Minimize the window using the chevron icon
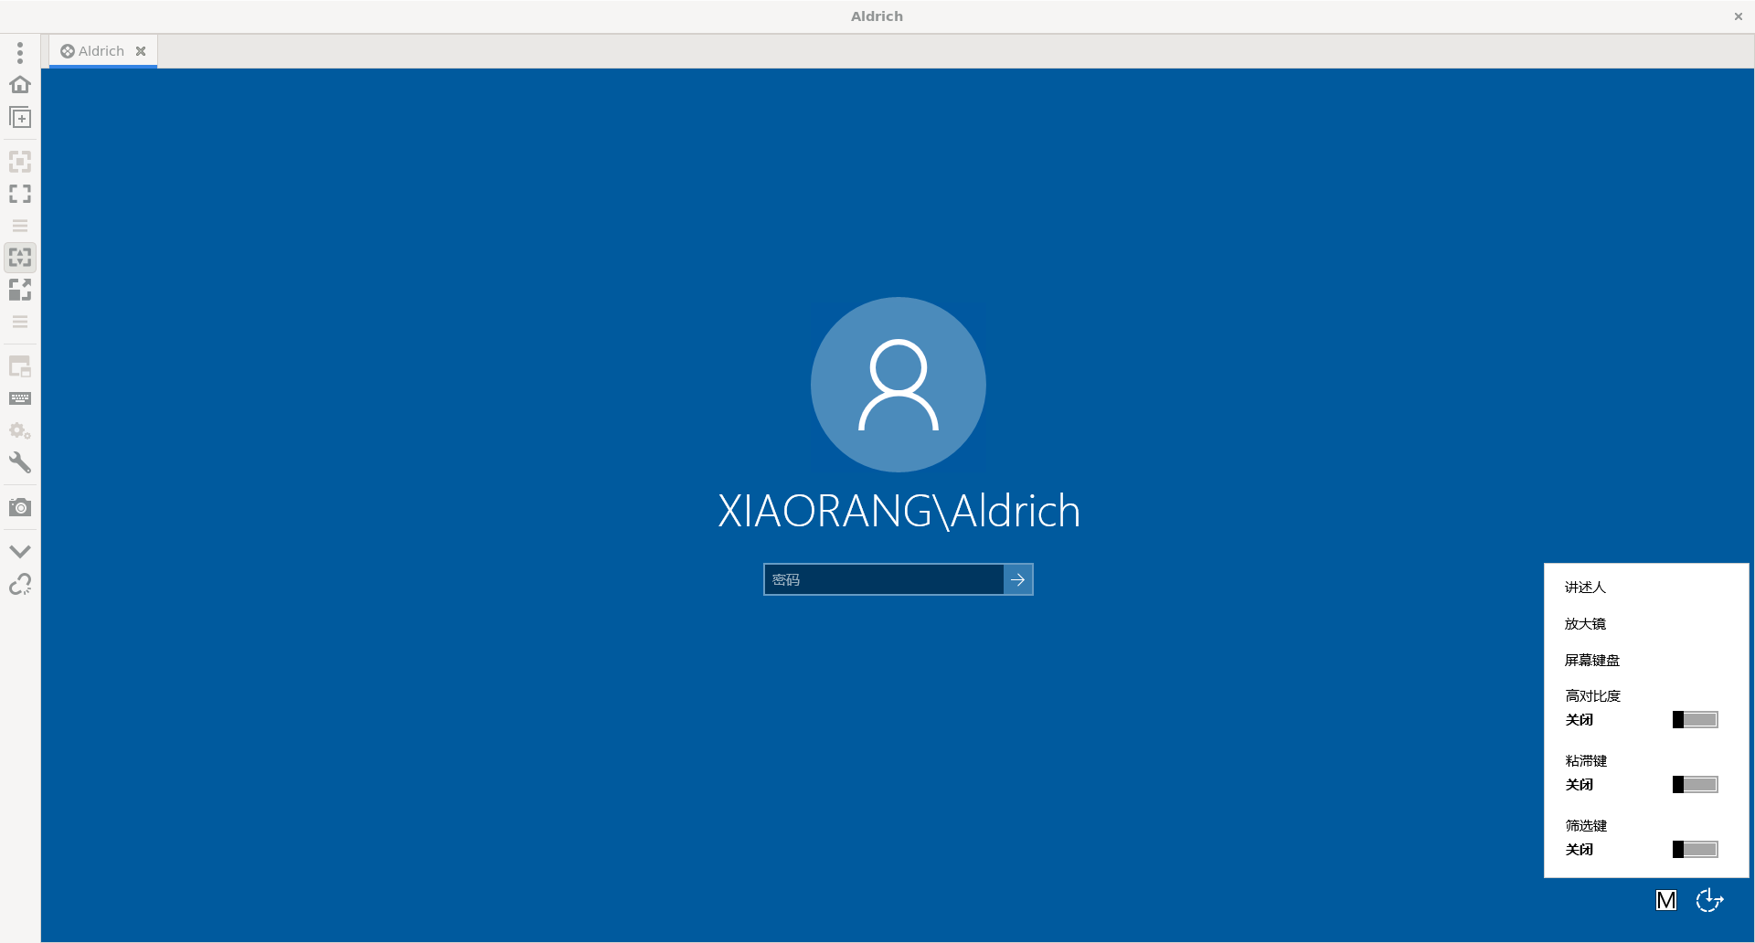The height and width of the screenshot is (943, 1755). coord(20,551)
